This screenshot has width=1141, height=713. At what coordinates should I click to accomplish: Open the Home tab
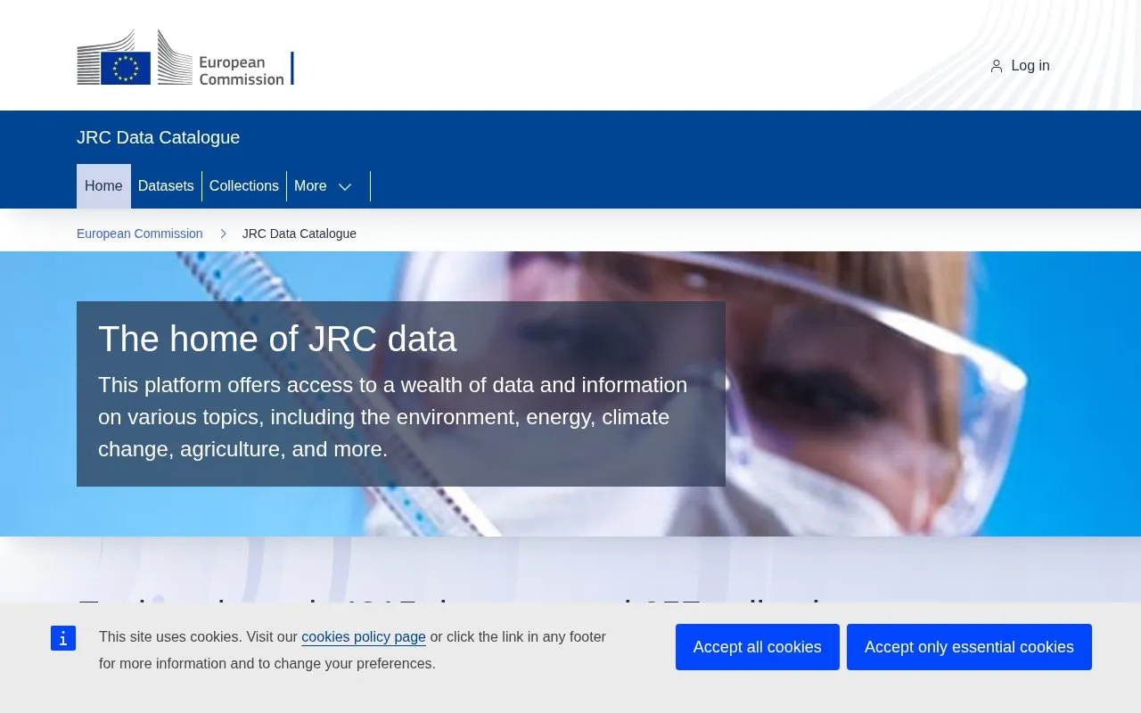103,186
